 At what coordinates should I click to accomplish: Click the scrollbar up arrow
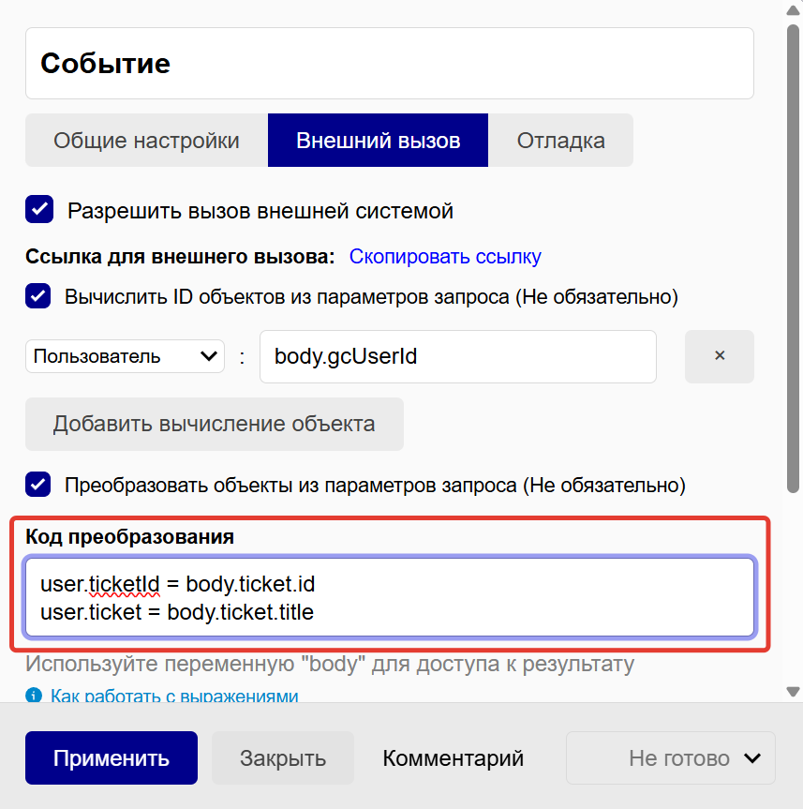[793, 10]
